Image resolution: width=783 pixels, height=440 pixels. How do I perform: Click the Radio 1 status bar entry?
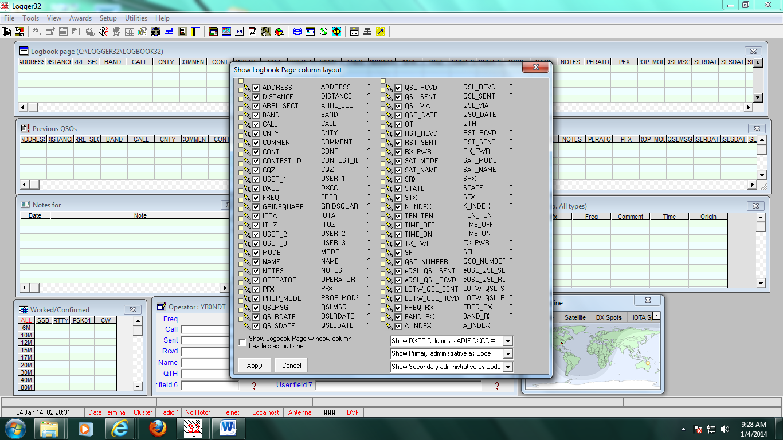pyautogui.click(x=169, y=412)
